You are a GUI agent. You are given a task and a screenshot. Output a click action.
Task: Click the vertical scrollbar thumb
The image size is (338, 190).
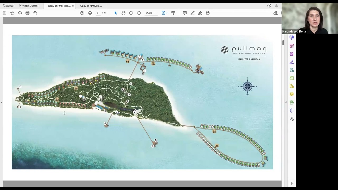point(283,43)
